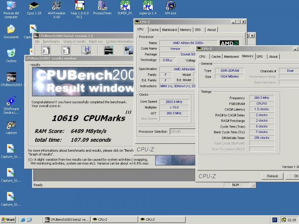
Task: Select the CPU tab in front CPU-Z window
Action: [x=202, y=56]
